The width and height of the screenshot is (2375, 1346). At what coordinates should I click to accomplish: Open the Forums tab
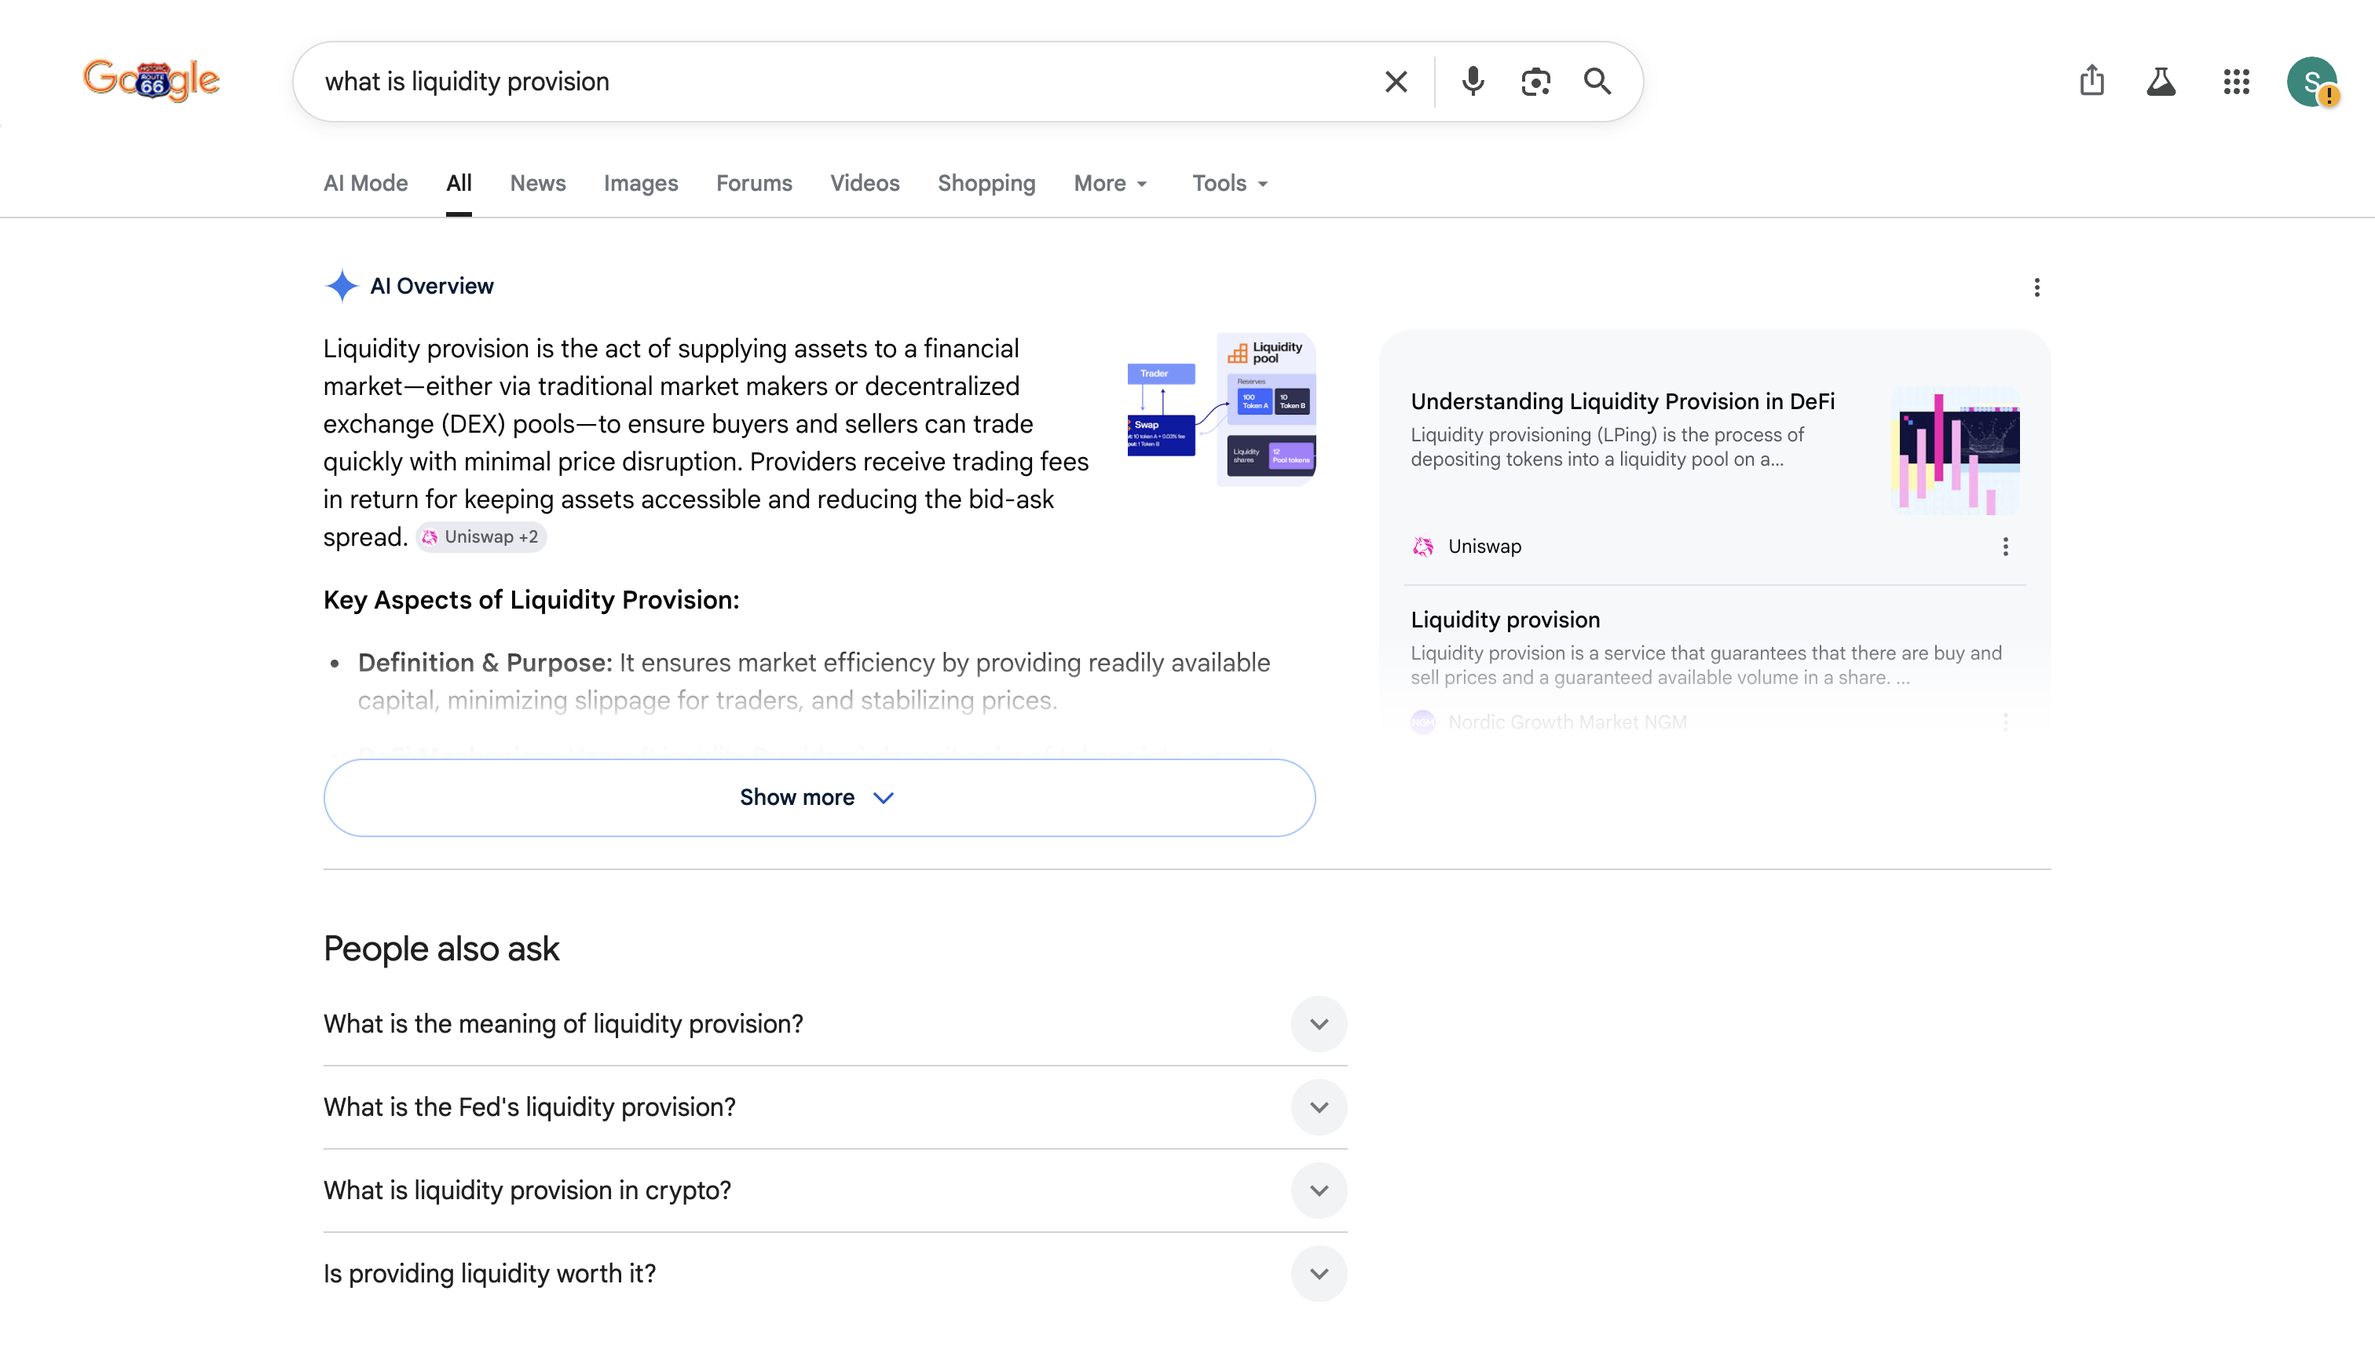click(x=753, y=183)
